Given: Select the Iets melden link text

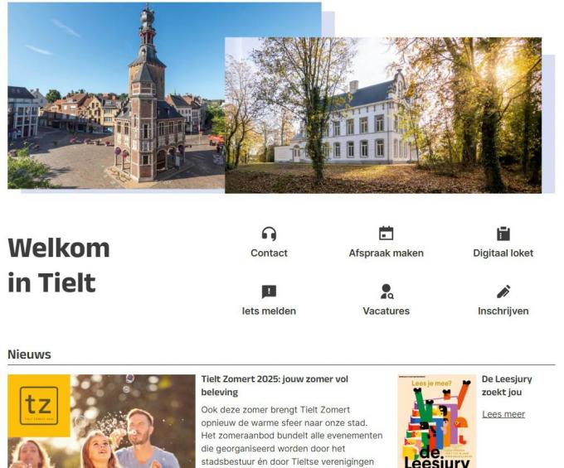Looking at the screenshot, I should 269,311.
